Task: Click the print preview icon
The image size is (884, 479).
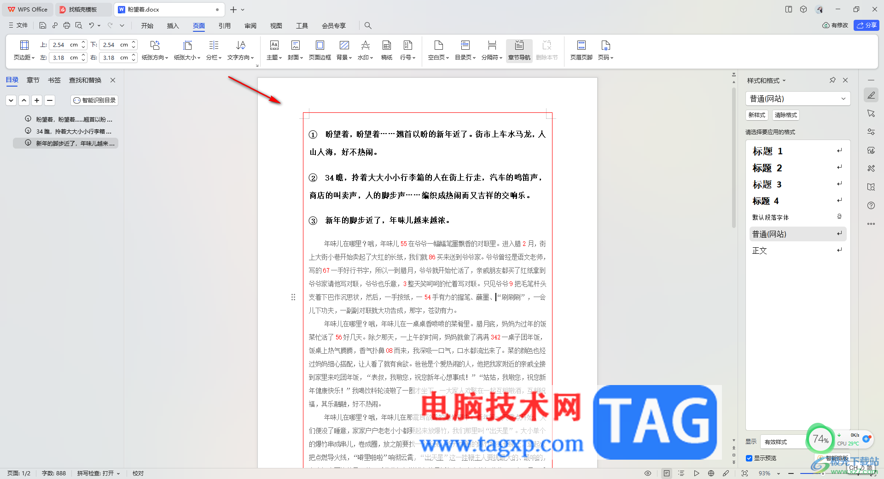Action: (x=79, y=25)
